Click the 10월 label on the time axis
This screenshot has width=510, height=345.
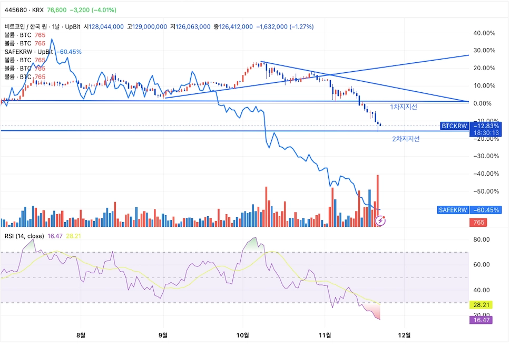pyautogui.click(x=243, y=335)
